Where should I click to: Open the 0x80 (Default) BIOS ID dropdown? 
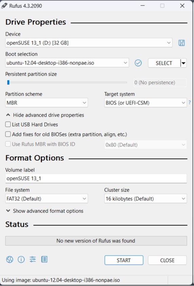[145, 145]
